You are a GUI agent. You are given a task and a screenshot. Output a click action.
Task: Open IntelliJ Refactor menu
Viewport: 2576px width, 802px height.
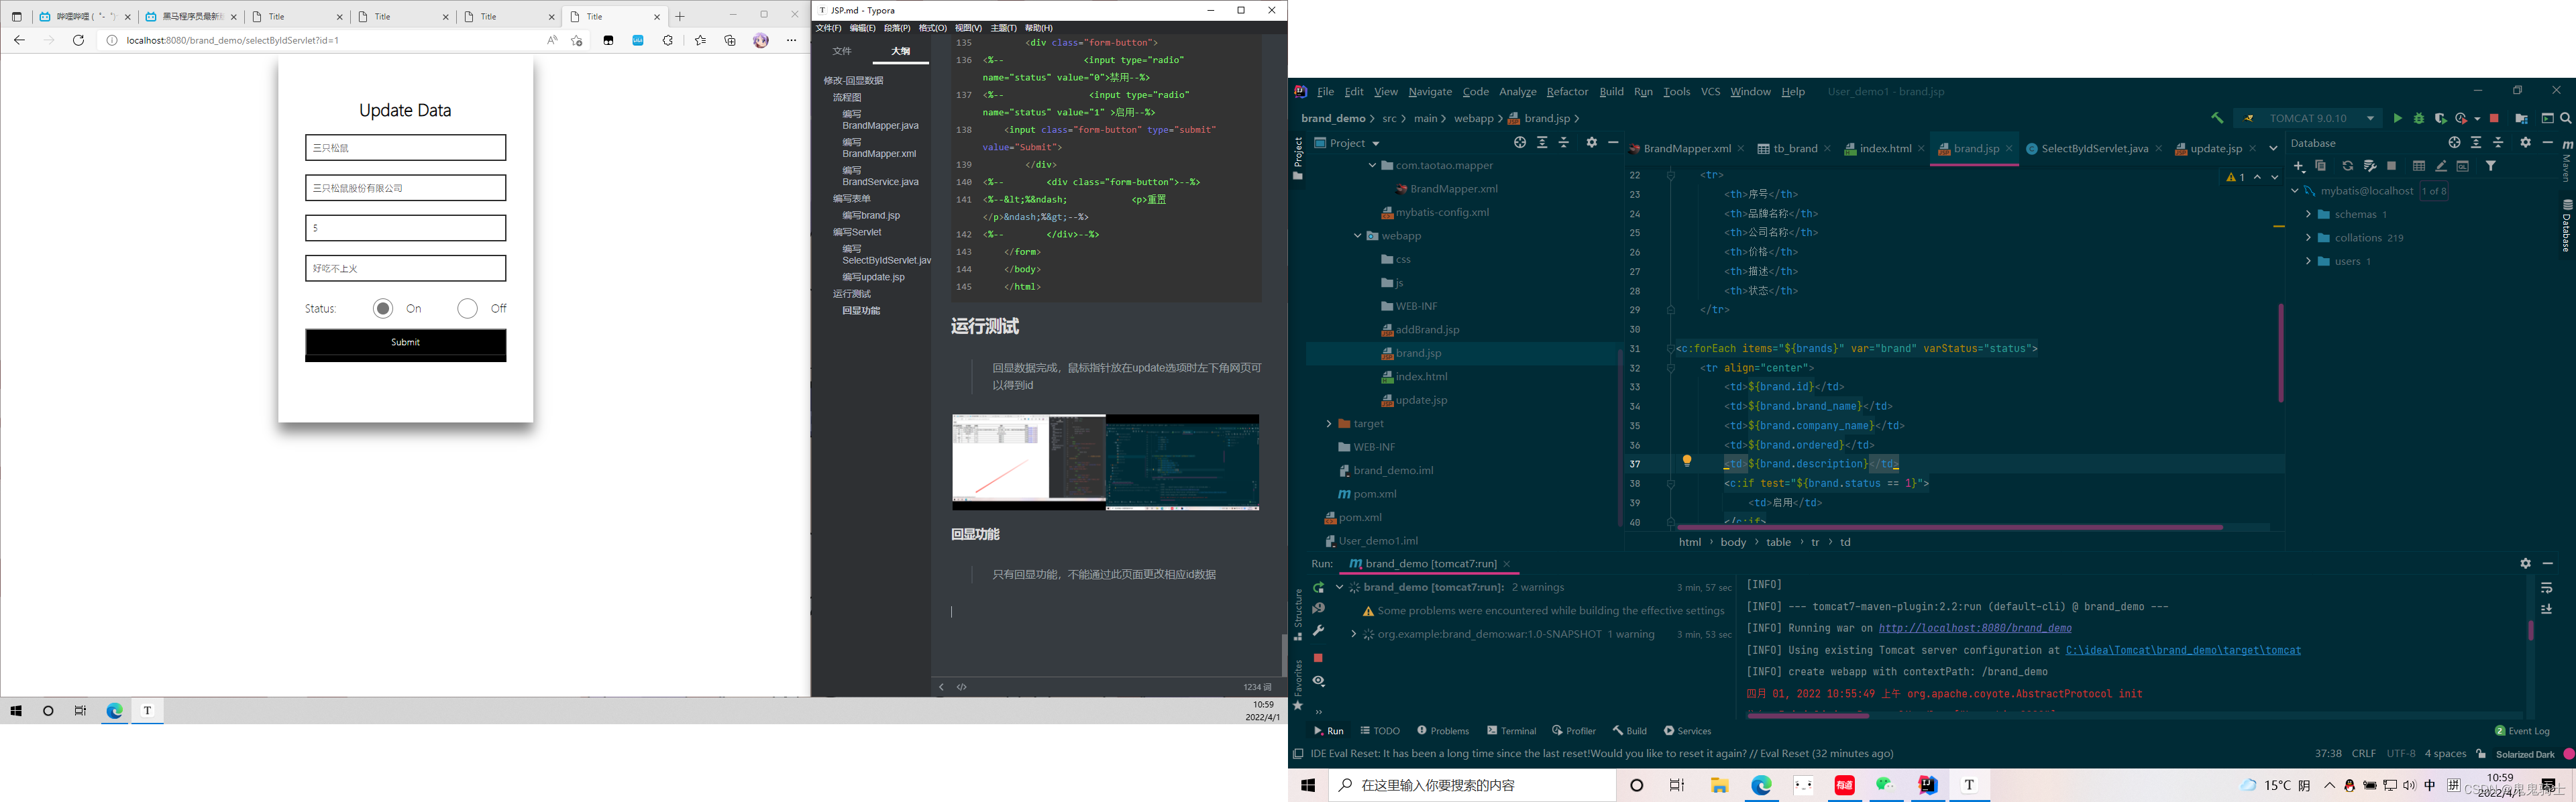click(1567, 91)
